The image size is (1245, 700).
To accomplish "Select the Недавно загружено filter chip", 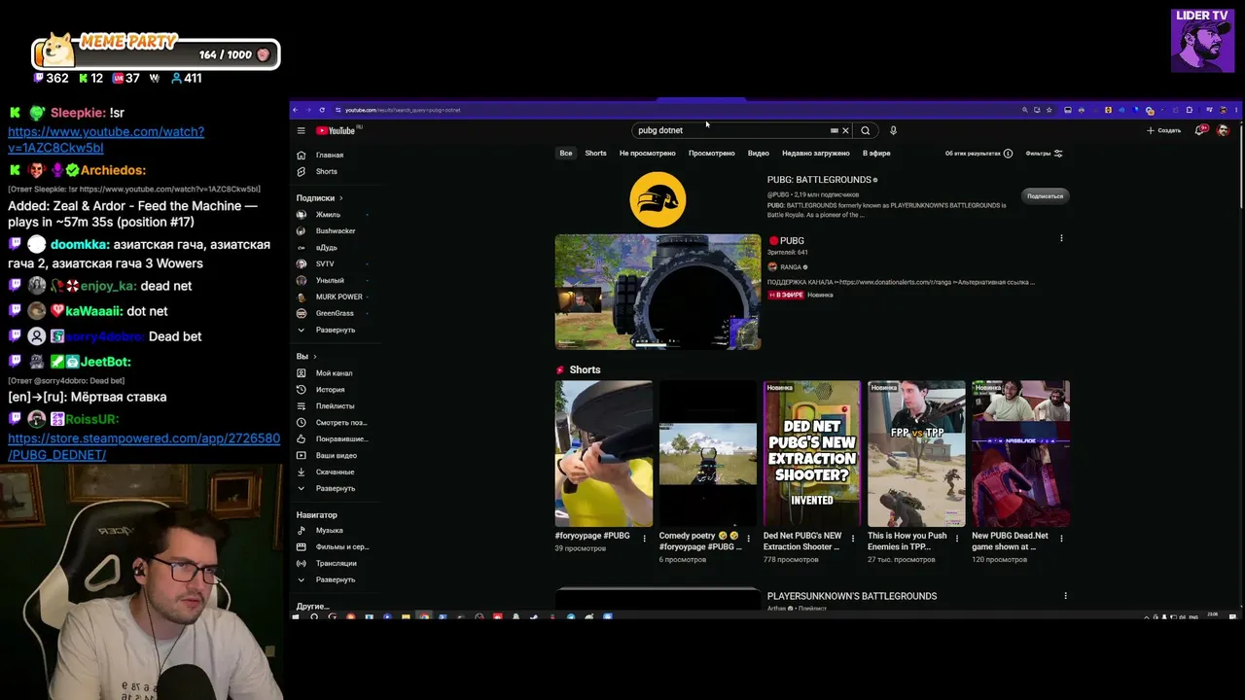I will click(816, 154).
